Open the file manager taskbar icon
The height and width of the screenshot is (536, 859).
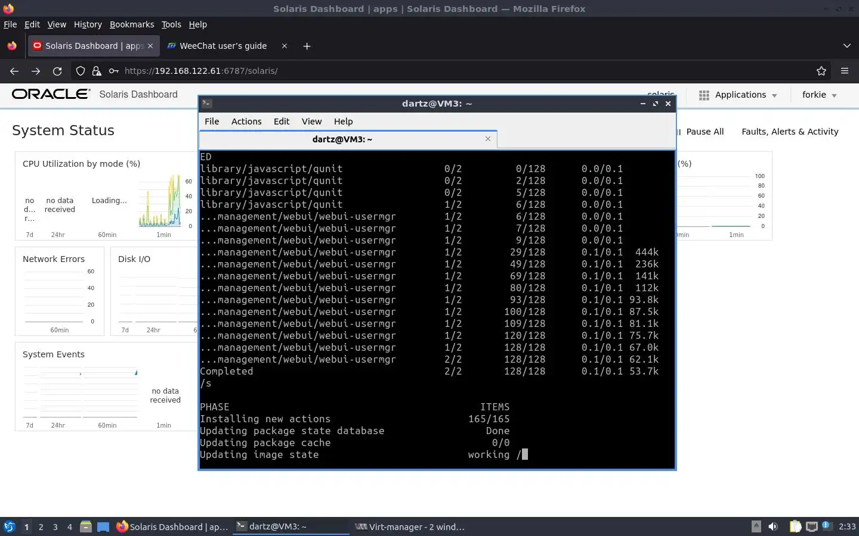(86, 526)
